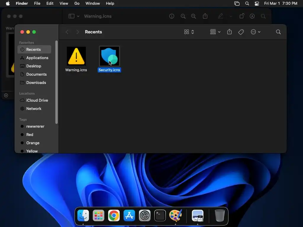
Task: Click the Preview Highlight pen icon
Action: click(x=220, y=16)
